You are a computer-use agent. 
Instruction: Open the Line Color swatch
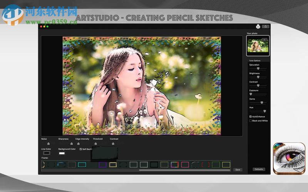pyautogui.click(x=47, y=153)
